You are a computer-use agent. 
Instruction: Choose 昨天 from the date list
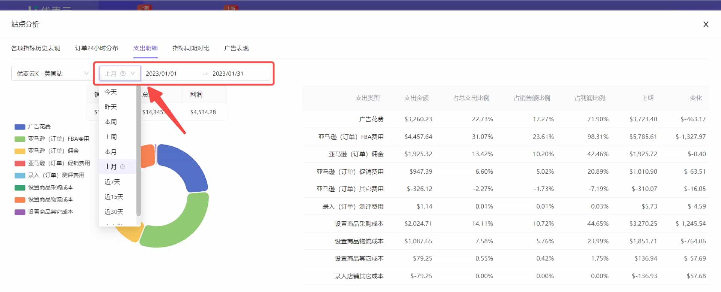pyautogui.click(x=118, y=107)
